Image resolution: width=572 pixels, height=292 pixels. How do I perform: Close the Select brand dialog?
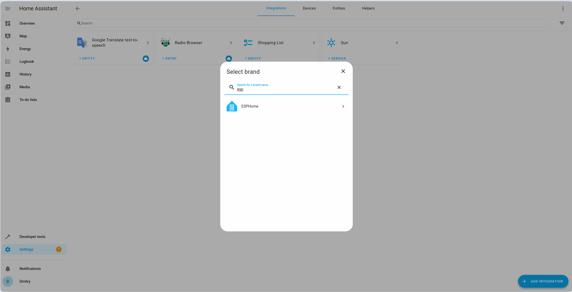pos(343,71)
